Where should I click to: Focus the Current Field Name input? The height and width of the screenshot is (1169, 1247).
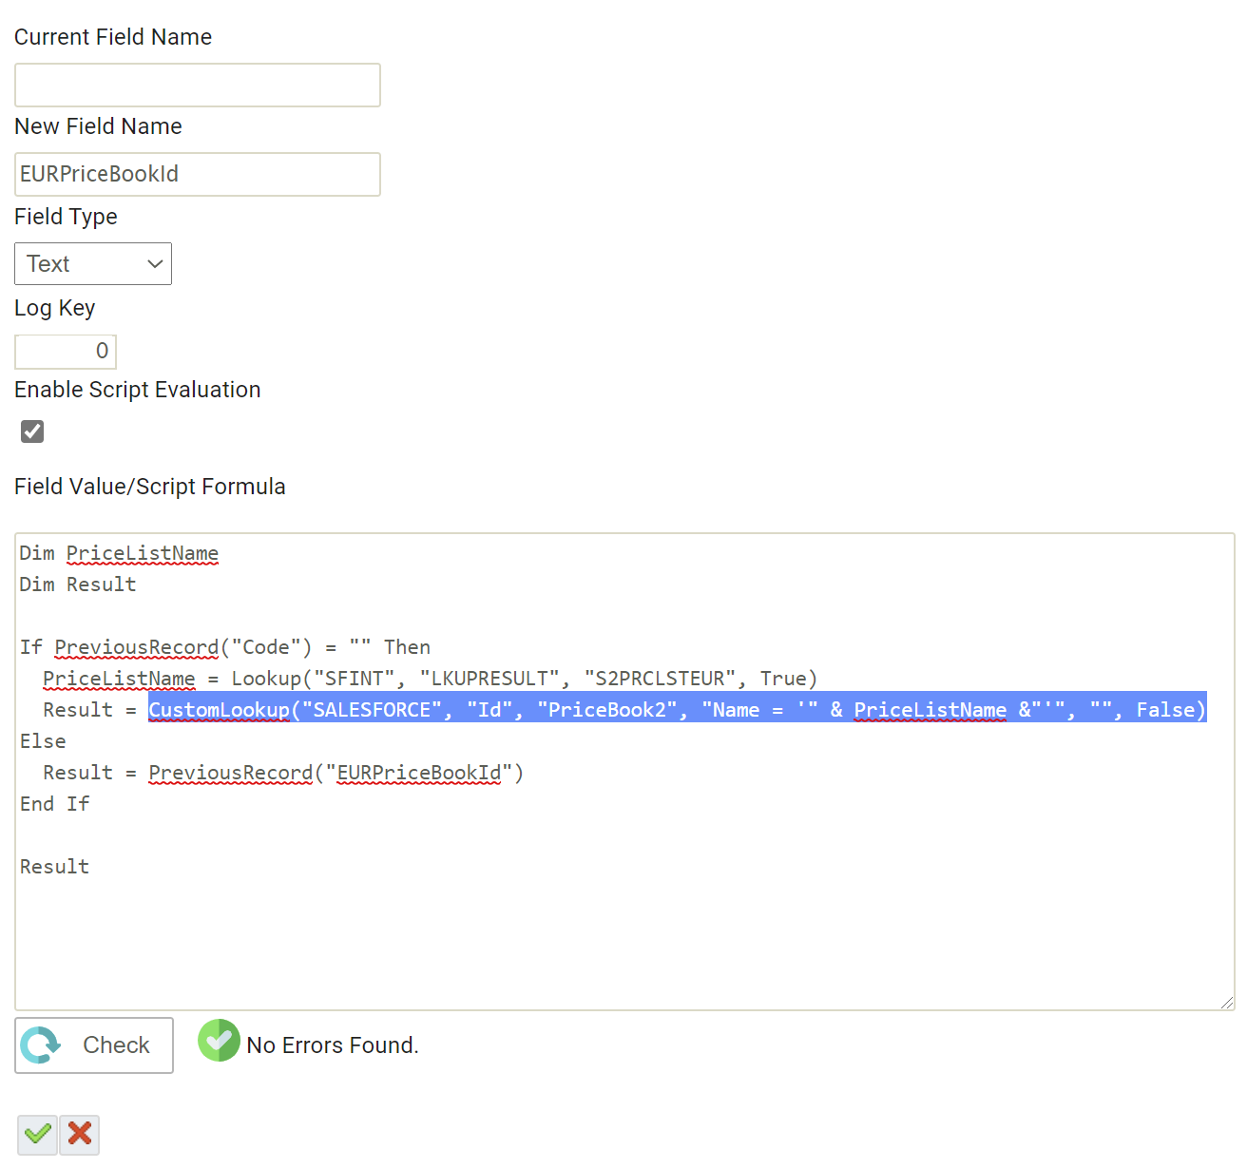(x=197, y=86)
